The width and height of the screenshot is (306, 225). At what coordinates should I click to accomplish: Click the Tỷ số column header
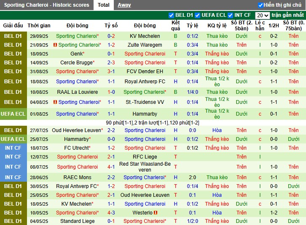click(111, 26)
